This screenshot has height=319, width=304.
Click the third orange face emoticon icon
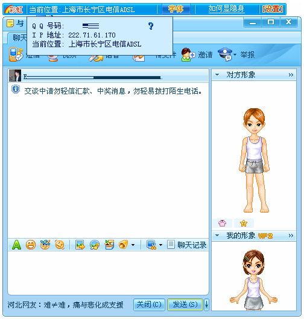(60, 245)
